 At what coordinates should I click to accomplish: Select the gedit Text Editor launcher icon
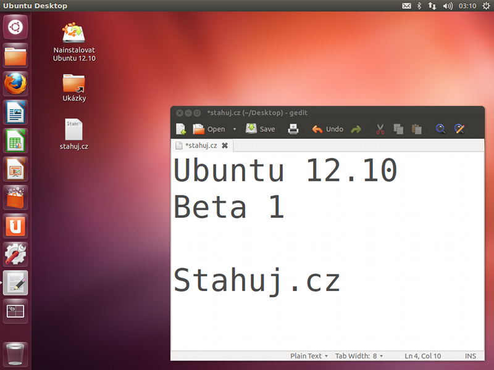15,282
